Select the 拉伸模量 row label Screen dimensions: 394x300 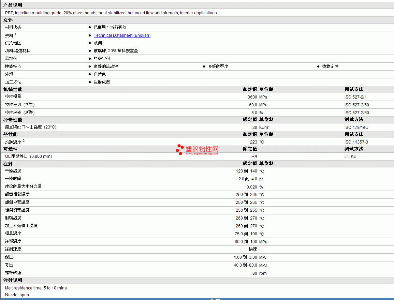[13, 96]
